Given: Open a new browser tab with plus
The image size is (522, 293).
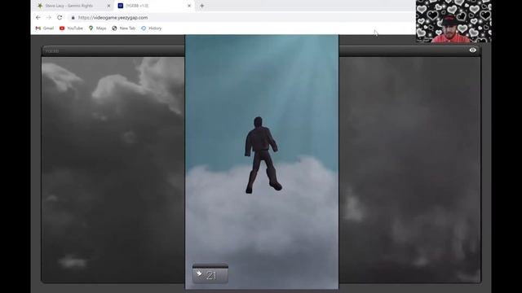Looking at the screenshot, I should [x=201, y=6].
